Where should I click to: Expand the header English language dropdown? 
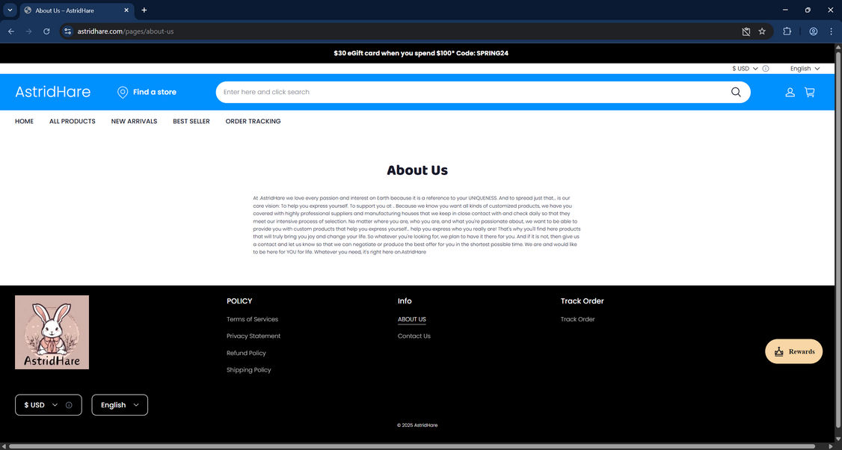[805, 69]
